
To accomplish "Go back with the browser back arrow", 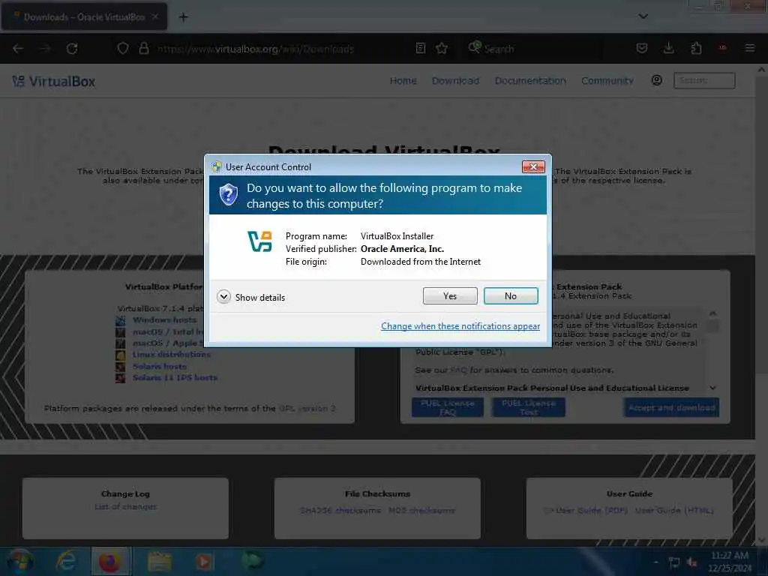I will click(x=18, y=49).
